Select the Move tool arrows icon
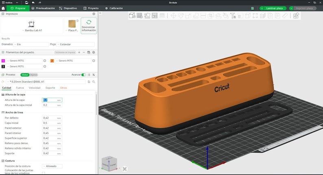The height and width of the screenshot is (175, 323). point(173,15)
